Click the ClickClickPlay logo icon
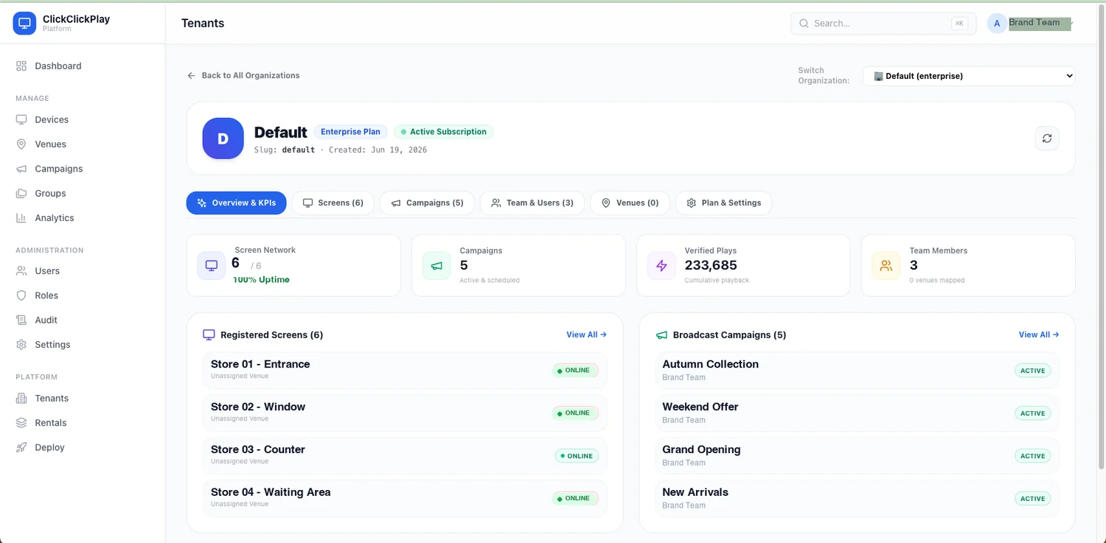The image size is (1106, 543). tap(24, 24)
